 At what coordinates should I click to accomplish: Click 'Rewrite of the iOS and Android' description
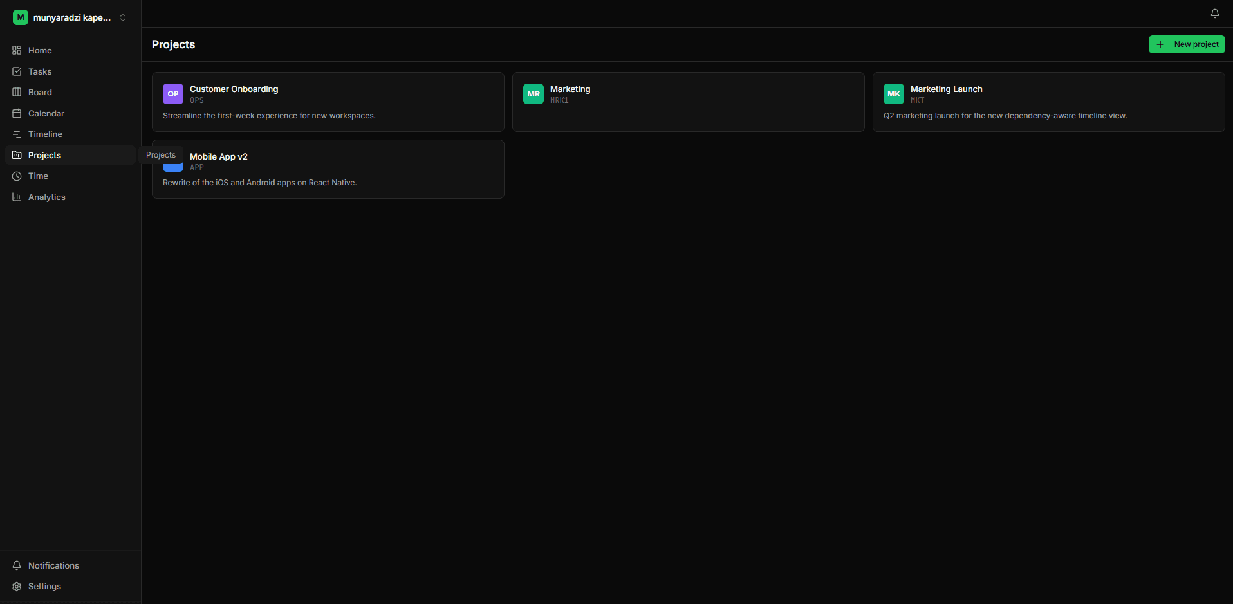[260, 183]
